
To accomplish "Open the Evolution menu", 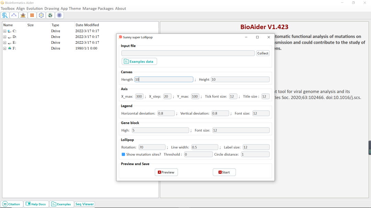I will pyautogui.click(x=35, y=9).
